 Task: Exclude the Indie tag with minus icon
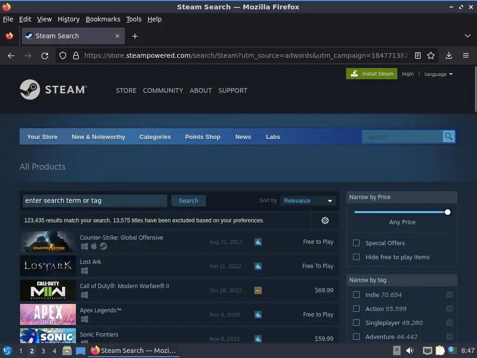coord(450,295)
